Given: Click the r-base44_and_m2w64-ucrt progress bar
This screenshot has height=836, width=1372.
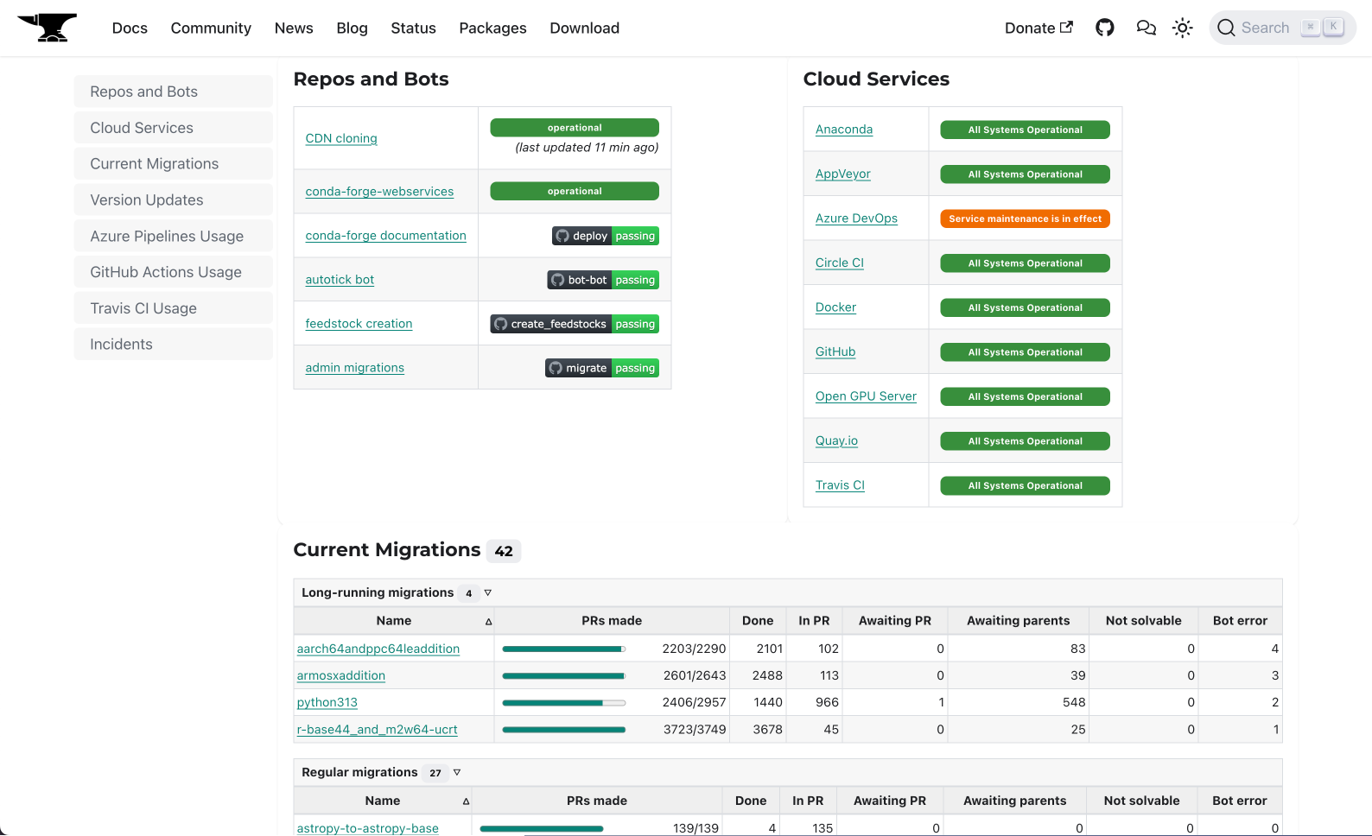Looking at the screenshot, I should click(x=563, y=730).
